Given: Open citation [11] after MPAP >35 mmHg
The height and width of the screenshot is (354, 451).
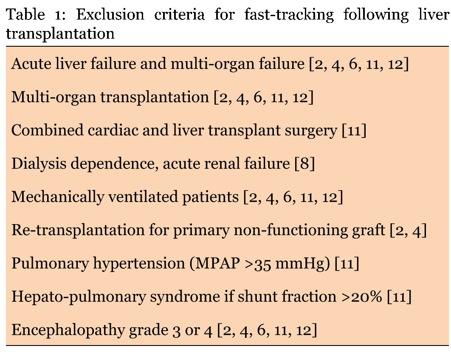Looking at the screenshot, I should (x=347, y=264).
